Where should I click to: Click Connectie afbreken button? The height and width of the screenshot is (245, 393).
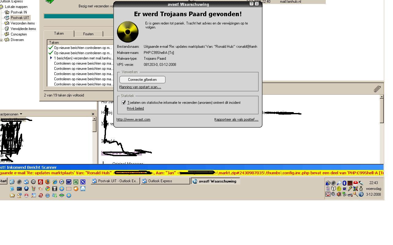click(142, 80)
